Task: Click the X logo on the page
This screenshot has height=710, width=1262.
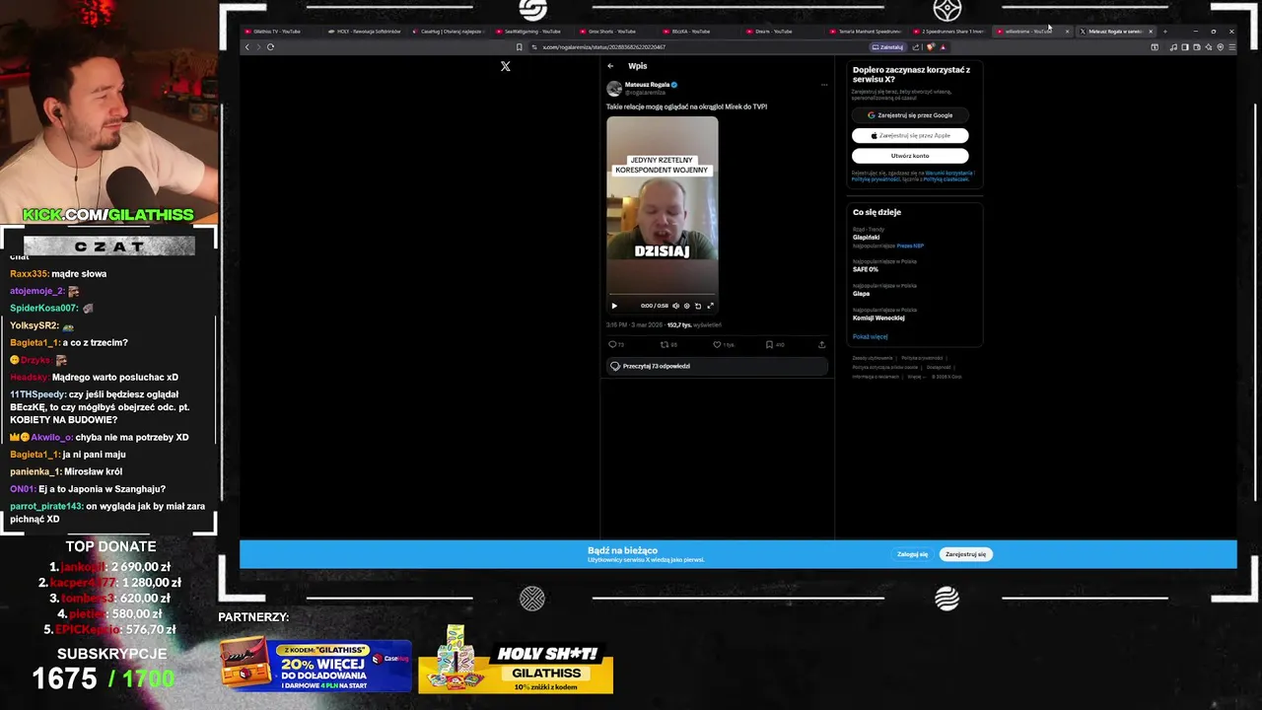Action: click(x=505, y=66)
